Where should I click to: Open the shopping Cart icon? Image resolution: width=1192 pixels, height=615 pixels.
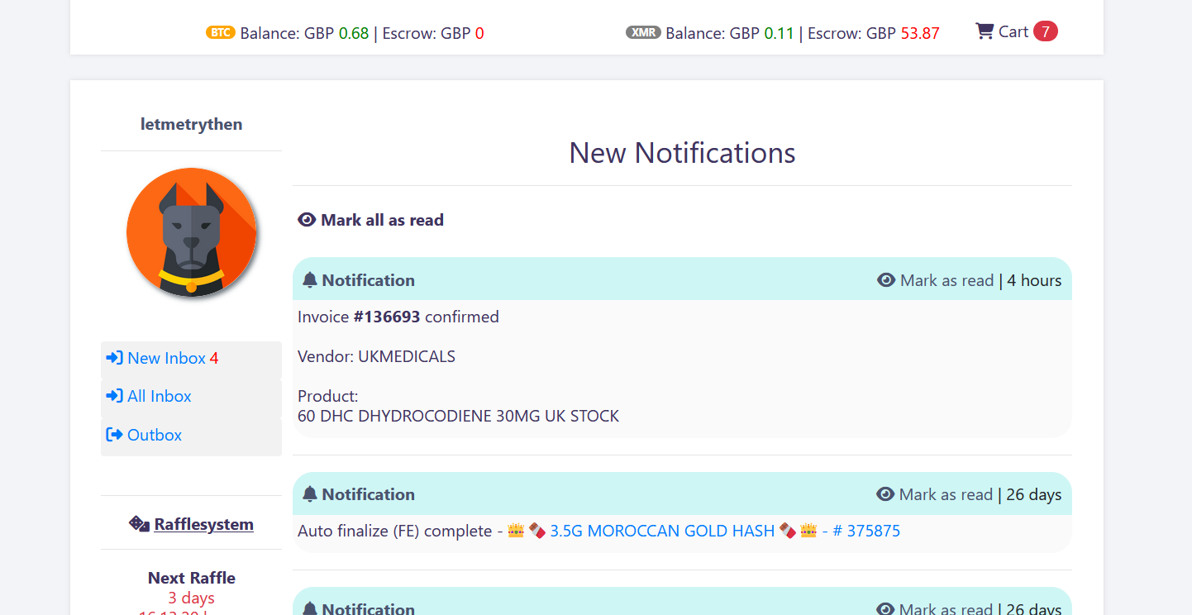[x=984, y=30]
